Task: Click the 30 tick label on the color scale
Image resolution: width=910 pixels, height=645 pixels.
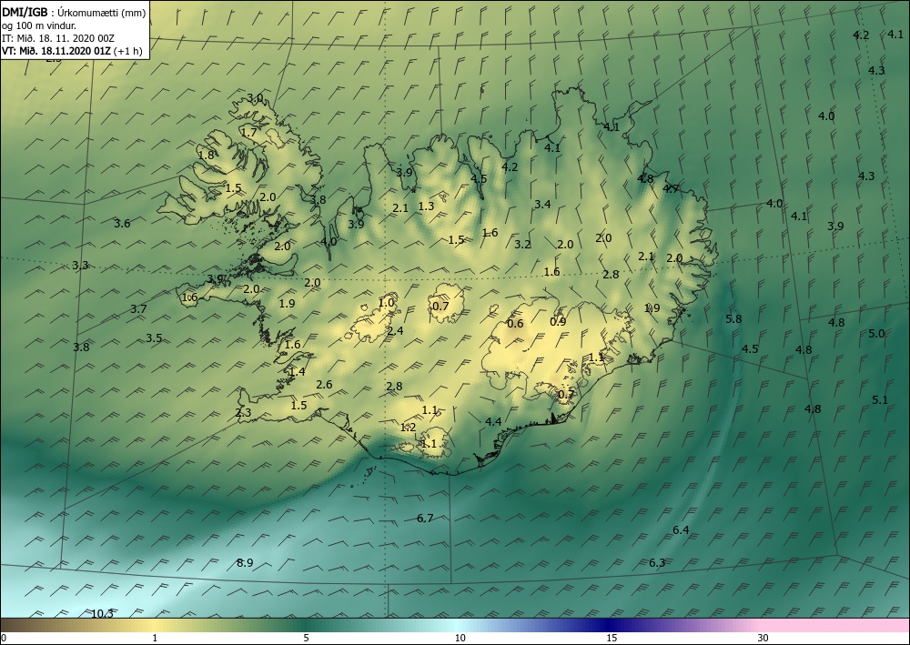Action: [x=763, y=638]
